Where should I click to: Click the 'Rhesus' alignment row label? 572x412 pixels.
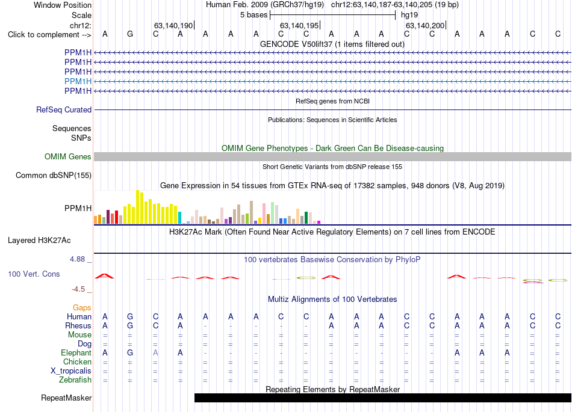click(78, 325)
